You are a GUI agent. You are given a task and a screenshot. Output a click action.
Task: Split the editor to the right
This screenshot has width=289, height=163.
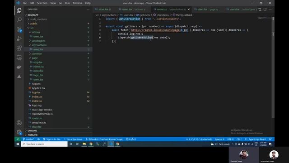pyautogui.click(x=265, y=9)
